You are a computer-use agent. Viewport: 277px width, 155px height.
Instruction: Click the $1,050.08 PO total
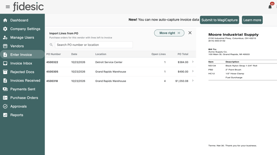pos(182,81)
